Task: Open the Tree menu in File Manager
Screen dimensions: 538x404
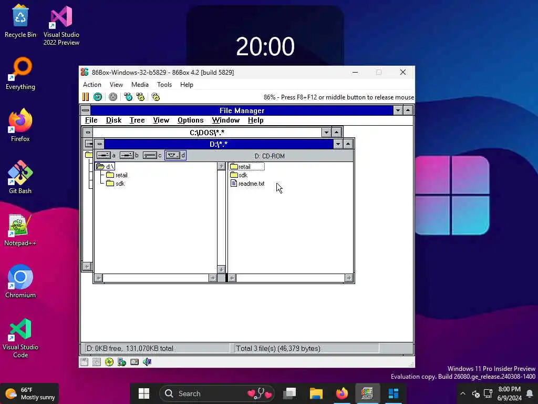Action: pyautogui.click(x=137, y=120)
